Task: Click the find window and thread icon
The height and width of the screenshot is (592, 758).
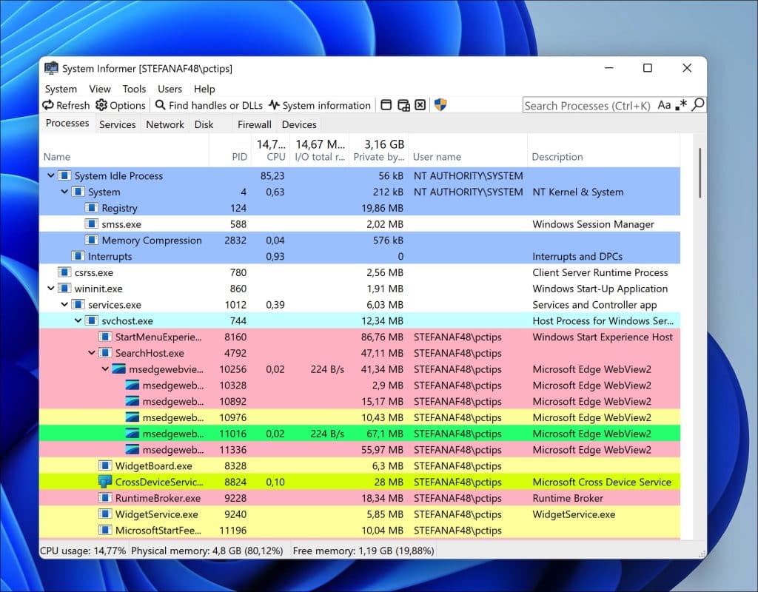Action: (403, 106)
